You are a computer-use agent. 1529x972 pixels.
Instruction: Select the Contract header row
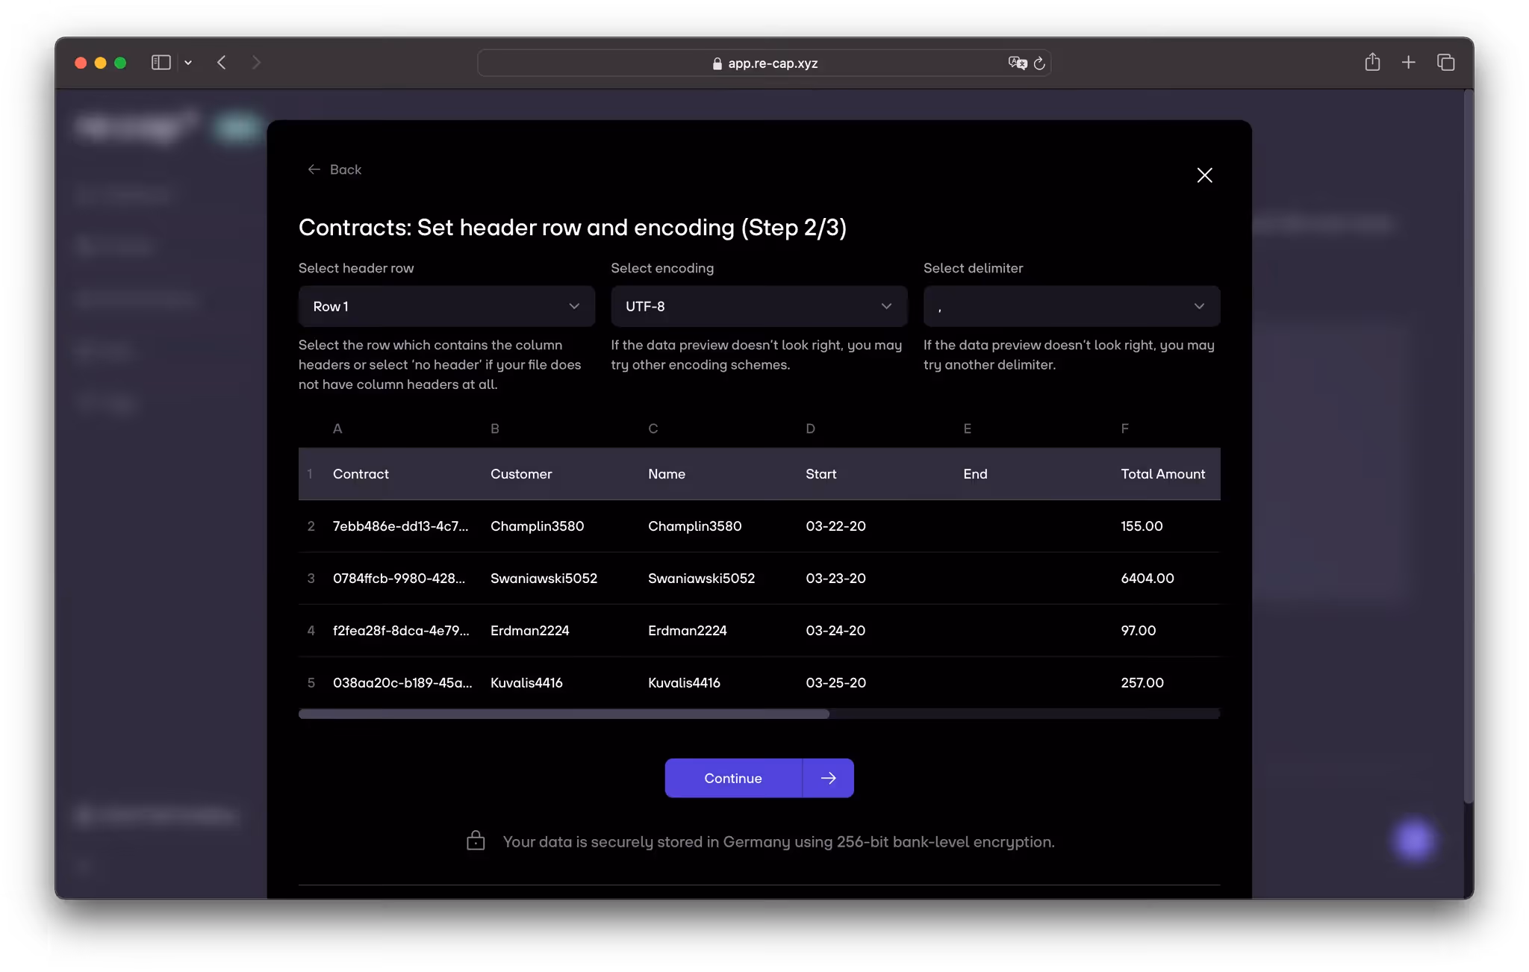point(361,474)
